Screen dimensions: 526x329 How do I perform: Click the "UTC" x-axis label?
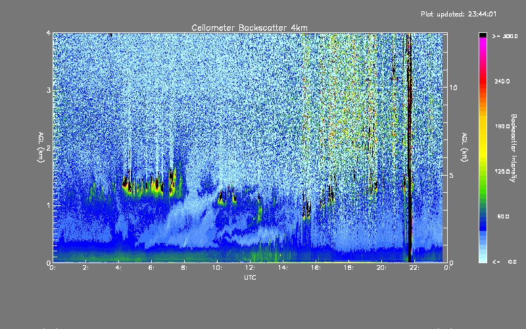pos(250,277)
